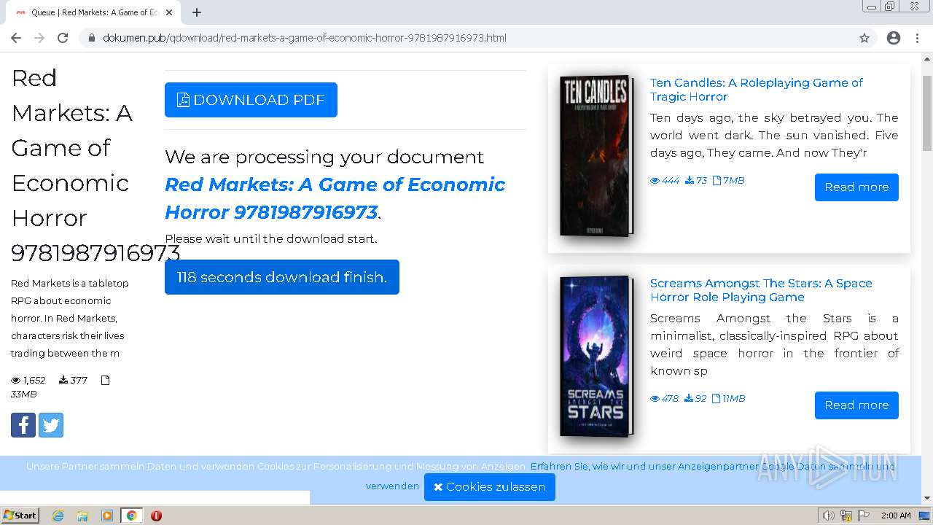Open File Explorer from taskbar
Screen dimensions: 933x525
point(82,516)
